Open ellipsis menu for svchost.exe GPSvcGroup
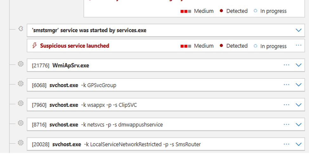This screenshot has width=309, height=158. pos(286,85)
